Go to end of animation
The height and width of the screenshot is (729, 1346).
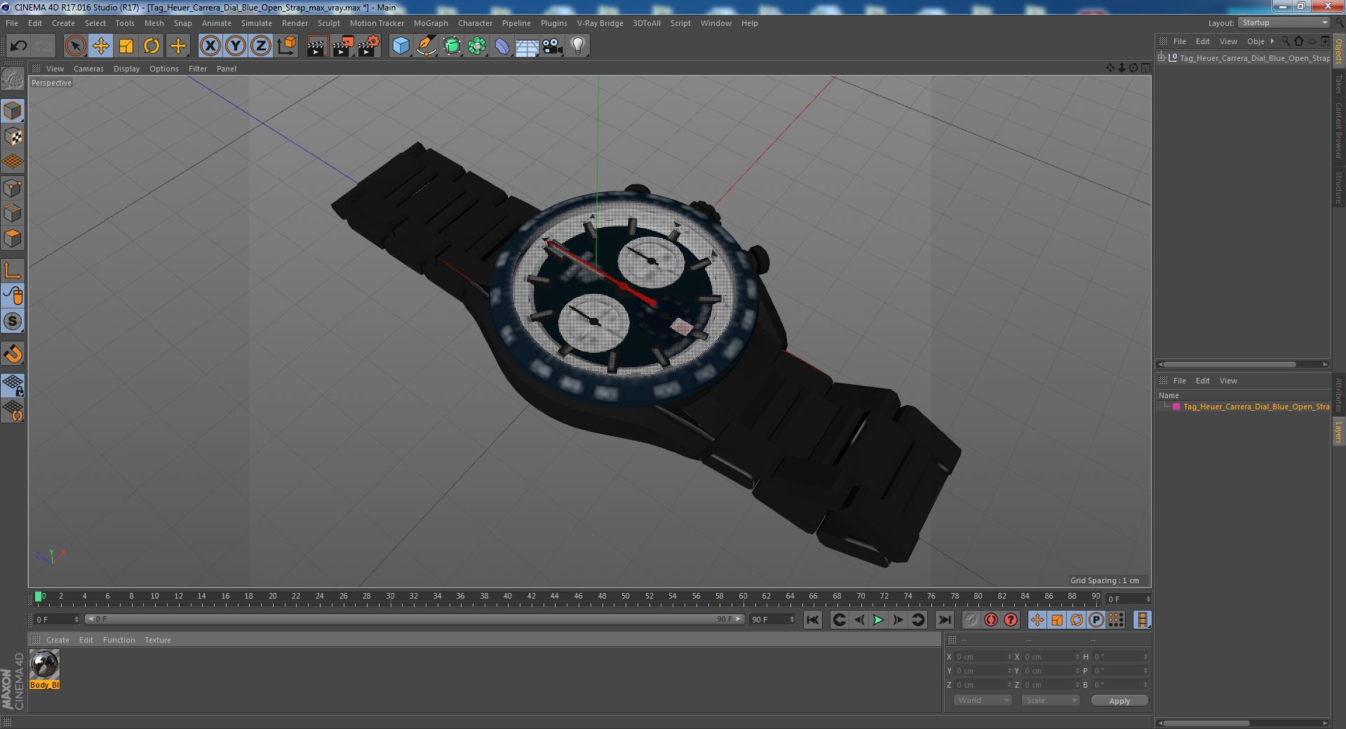pos(945,620)
